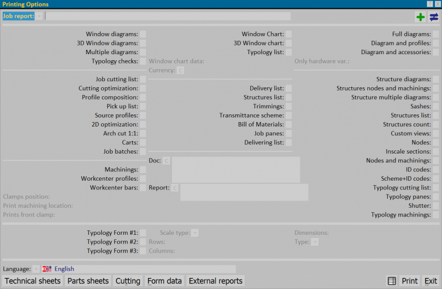Select the Cutting tab
Viewport: 442px width, 289px height.
coord(128,281)
